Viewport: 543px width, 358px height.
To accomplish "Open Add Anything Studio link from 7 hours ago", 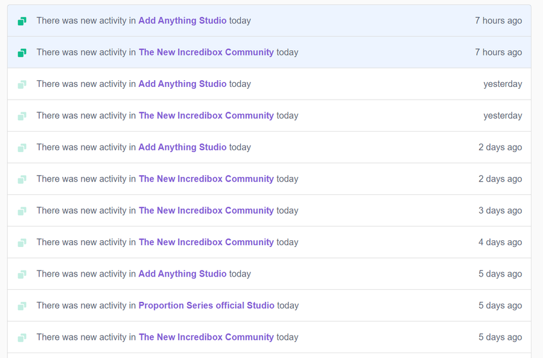I will click(x=182, y=21).
